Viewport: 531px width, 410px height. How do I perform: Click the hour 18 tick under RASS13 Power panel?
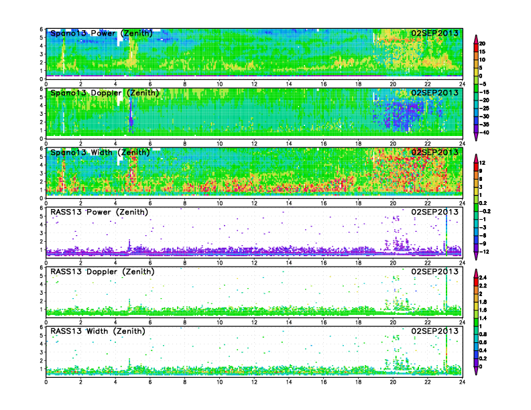358,263
